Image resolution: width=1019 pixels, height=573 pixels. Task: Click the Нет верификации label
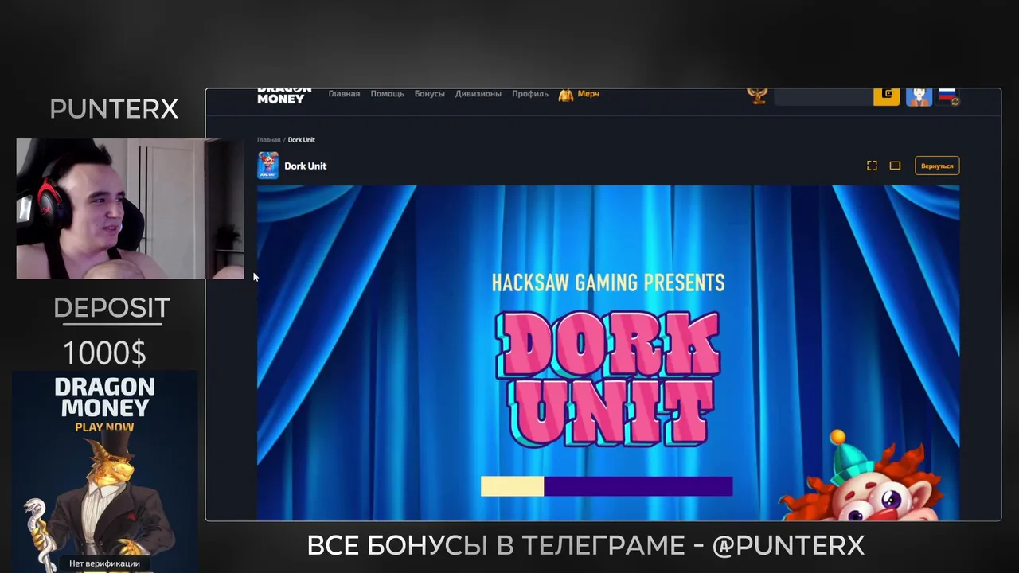(x=104, y=563)
